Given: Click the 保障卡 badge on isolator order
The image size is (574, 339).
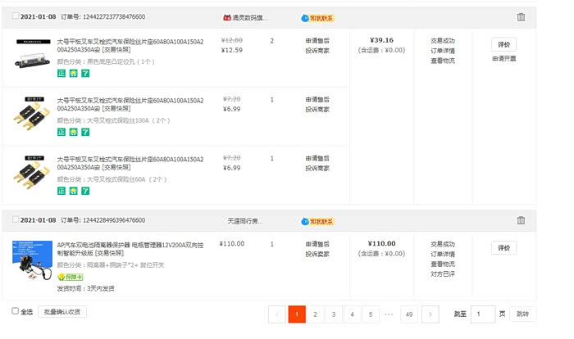Looking at the screenshot, I should click(x=72, y=278).
